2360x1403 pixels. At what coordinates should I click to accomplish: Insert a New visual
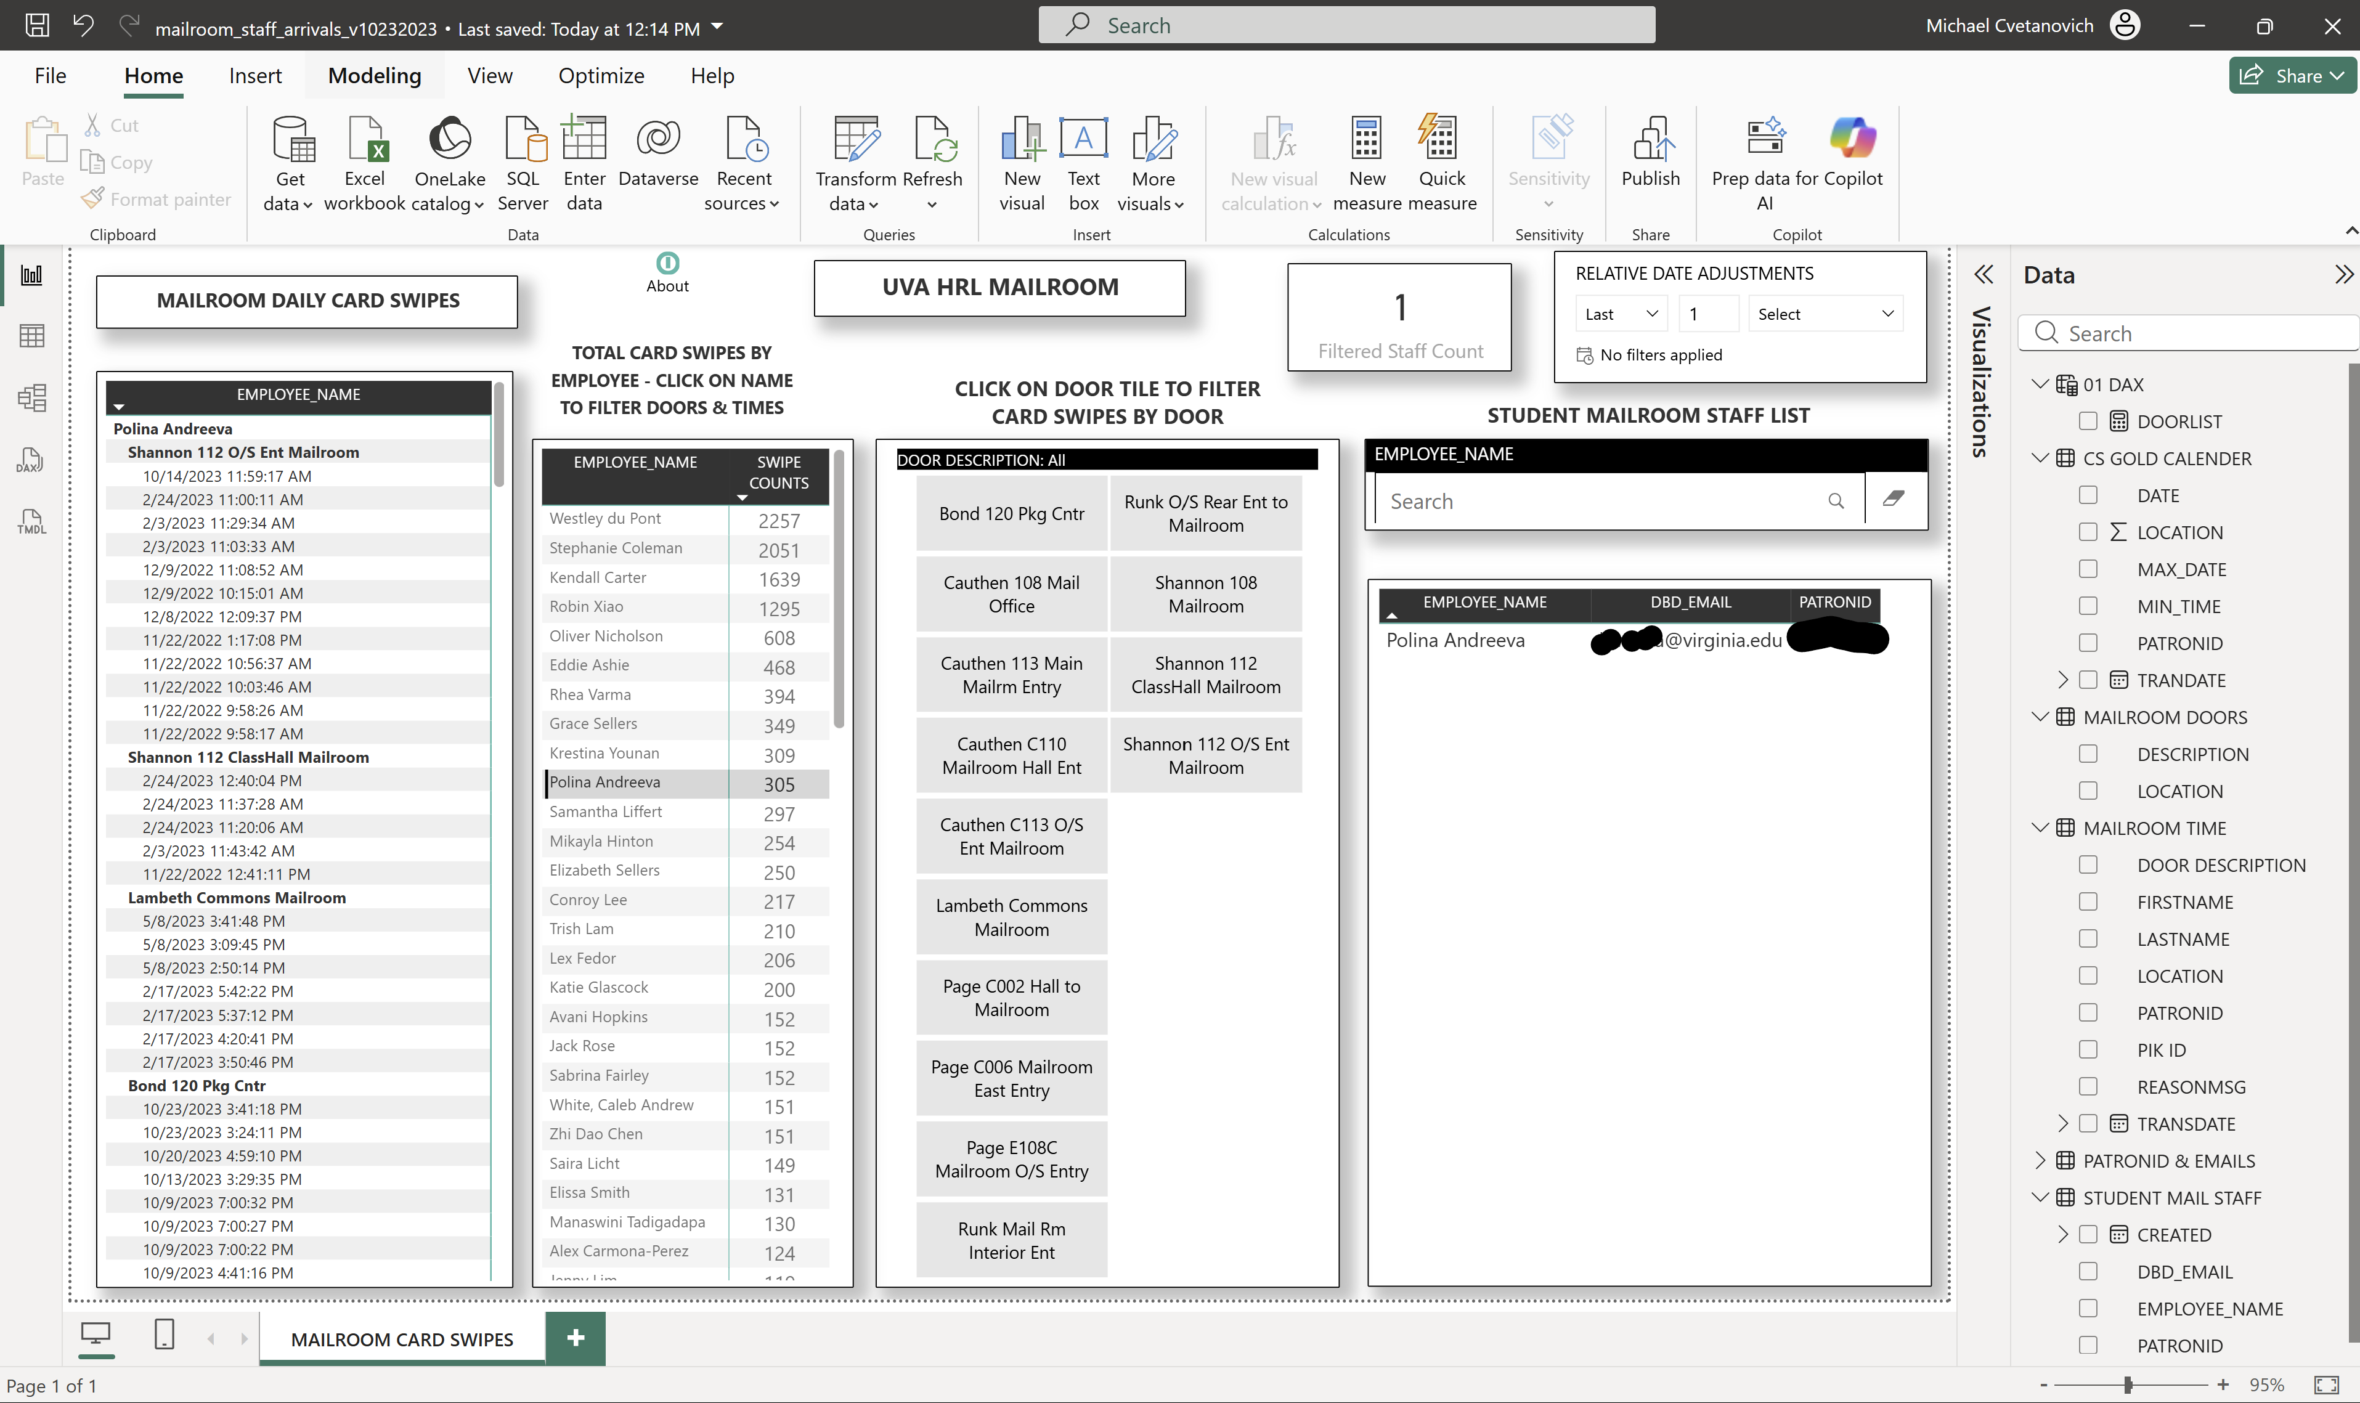(1022, 163)
